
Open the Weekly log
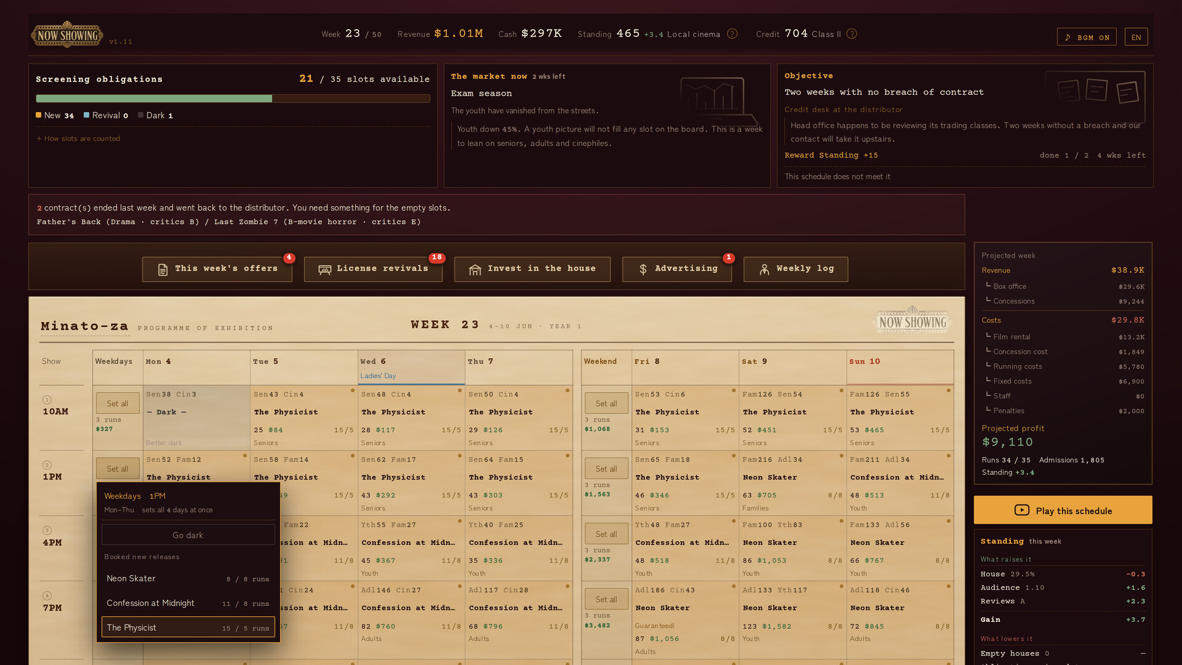tap(795, 269)
